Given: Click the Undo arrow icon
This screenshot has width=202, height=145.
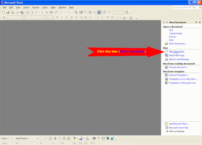Looking at the screenshot, I should click(x=62, y=12).
